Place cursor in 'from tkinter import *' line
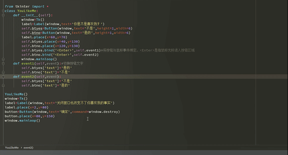 coord(27,6)
